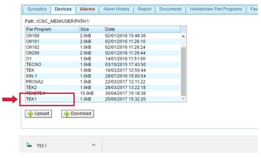Open the Alarm History tab
Viewport: 261px width, 158px height.
click(x=116, y=9)
